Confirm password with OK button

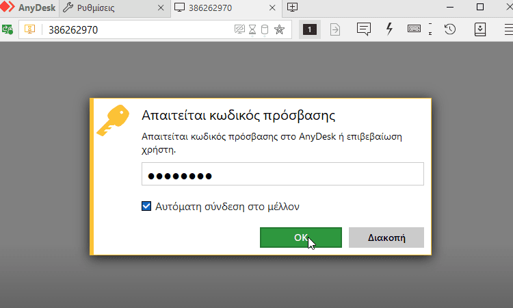(x=301, y=238)
